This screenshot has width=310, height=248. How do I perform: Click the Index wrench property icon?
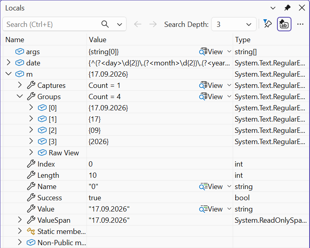point(31,164)
